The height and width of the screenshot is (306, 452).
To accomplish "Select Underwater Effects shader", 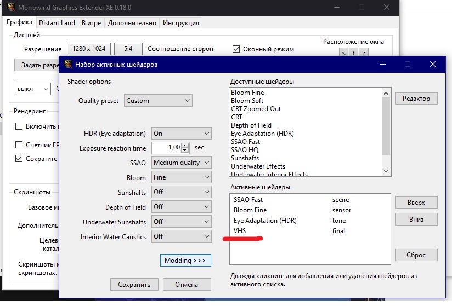I will pos(306,166).
